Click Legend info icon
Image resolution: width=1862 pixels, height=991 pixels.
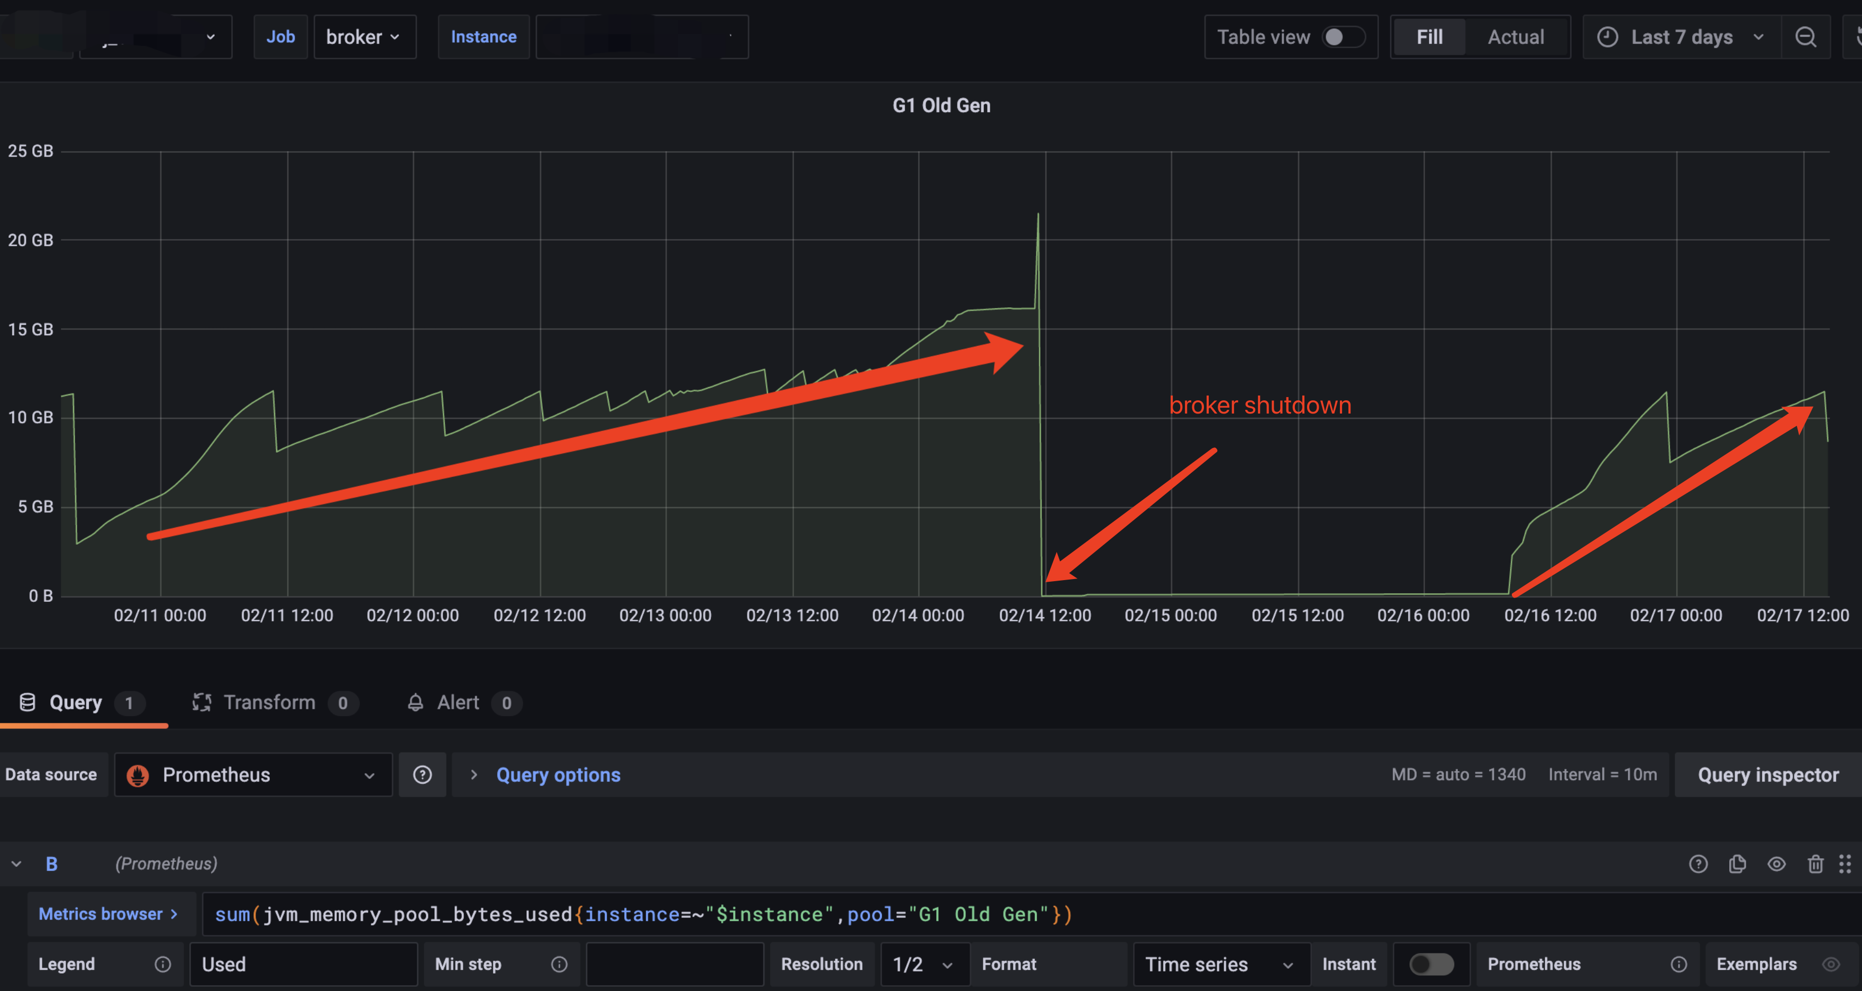[162, 964]
